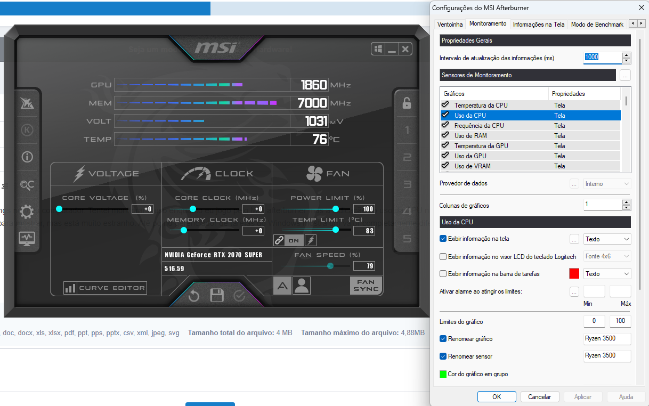Toggle Temperatura da CPU graph checkmark
Viewport: 649px width, 406px height.
tap(445, 105)
